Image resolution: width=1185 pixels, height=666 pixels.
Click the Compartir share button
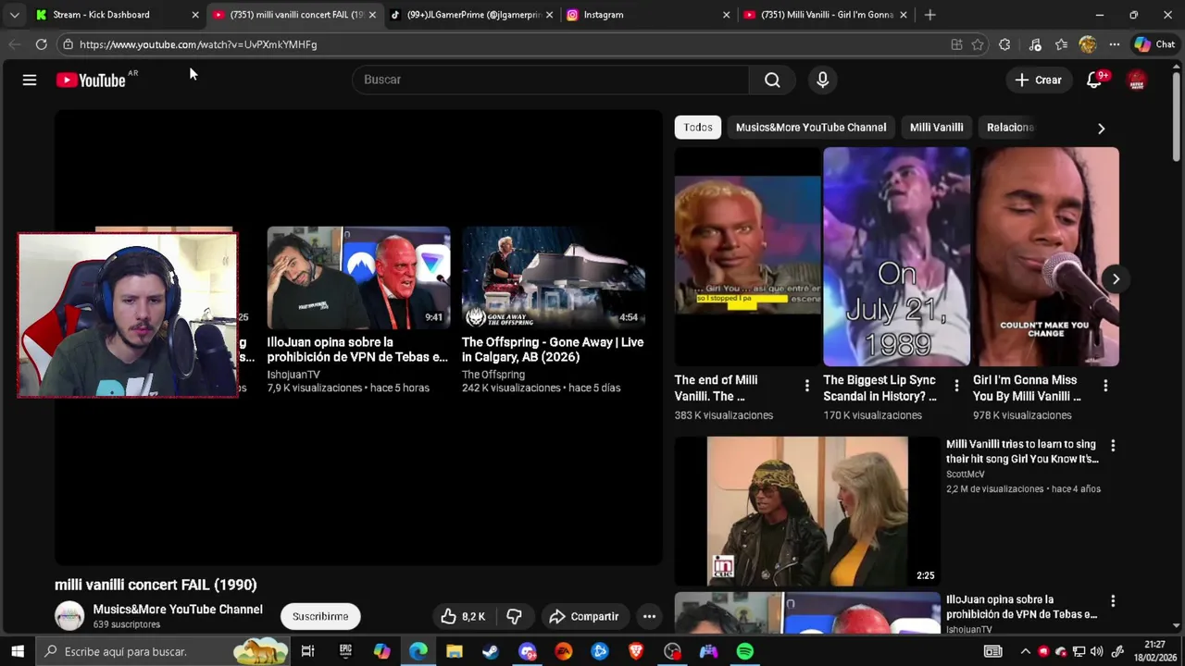click(583, 616)
